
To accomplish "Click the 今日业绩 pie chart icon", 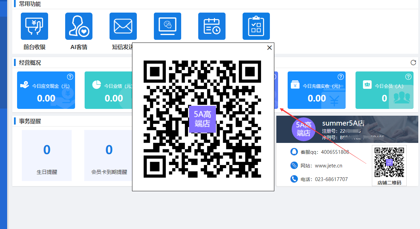I will (x=97, y=85).
